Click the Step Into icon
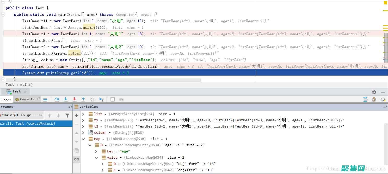The height and width of the screenshot is (174, 388). (x=66, y=99)
